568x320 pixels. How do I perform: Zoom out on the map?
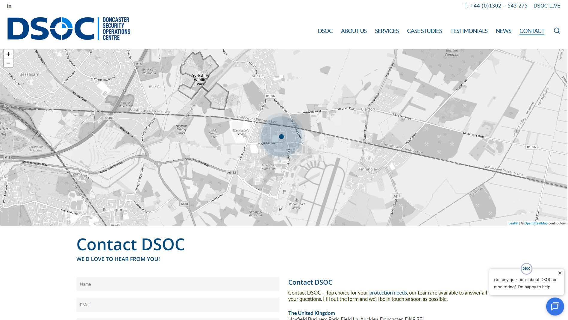8,63
